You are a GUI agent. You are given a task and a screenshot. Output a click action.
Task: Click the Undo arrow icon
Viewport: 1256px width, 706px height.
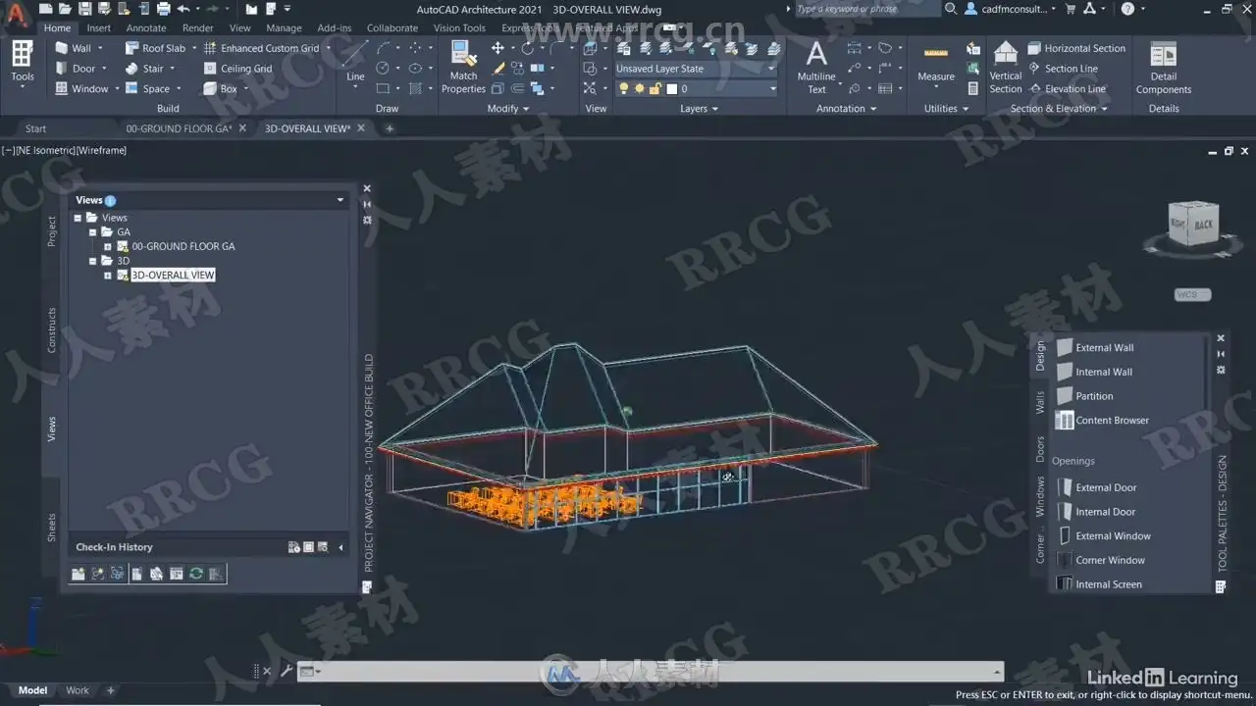(x=183, y=9)
